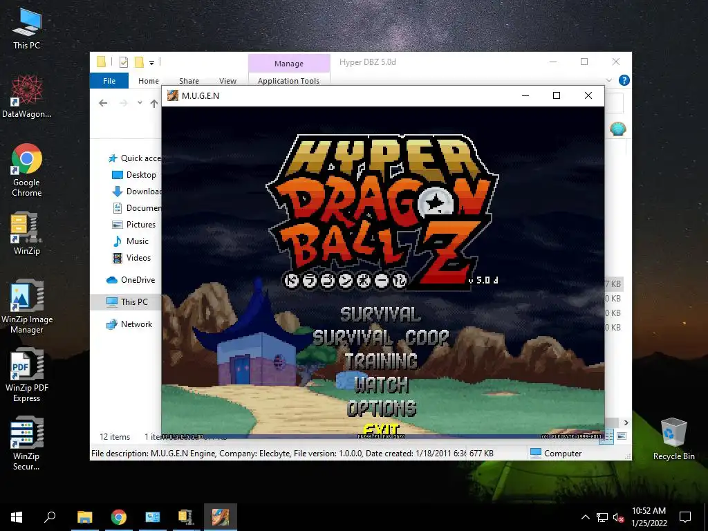Click the taskbar clock and date
This screenshot has width=708, height=531.
649,517
